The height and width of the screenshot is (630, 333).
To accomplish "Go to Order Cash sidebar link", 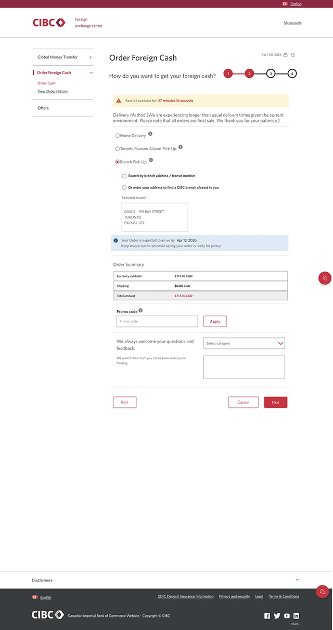I will [46, 83].
